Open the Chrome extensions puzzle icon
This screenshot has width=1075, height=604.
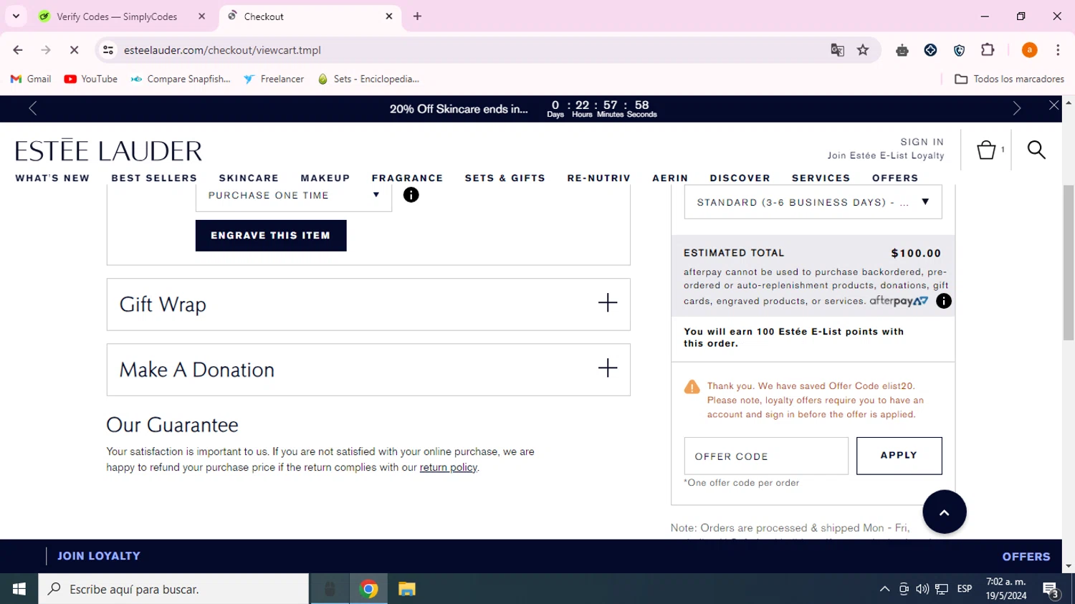coord(988,50)
